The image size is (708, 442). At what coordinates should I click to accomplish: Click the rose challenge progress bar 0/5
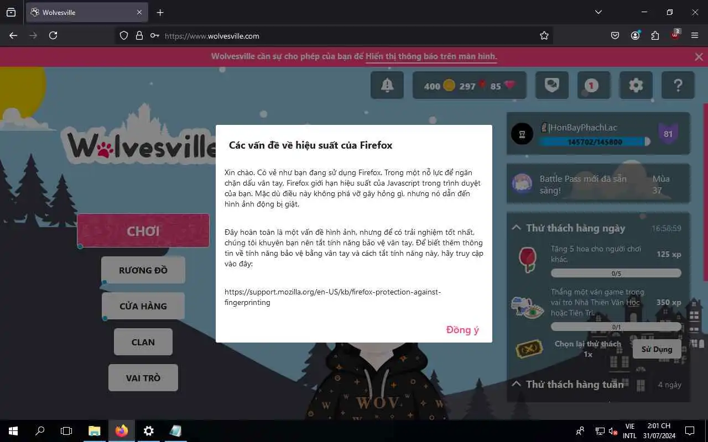click(x=616, y=273)
